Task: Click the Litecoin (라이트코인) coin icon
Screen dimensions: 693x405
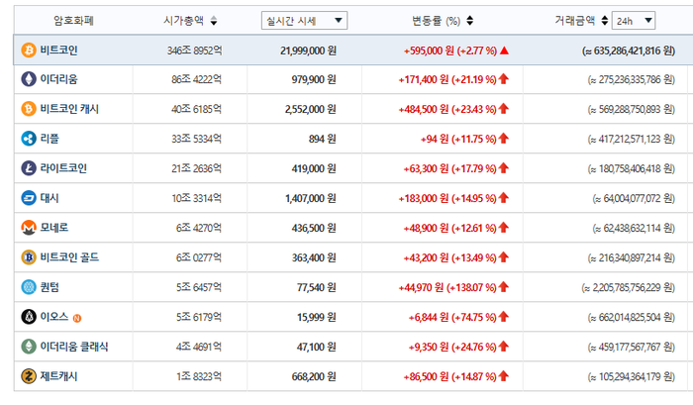Action: (x=29, y=168)
